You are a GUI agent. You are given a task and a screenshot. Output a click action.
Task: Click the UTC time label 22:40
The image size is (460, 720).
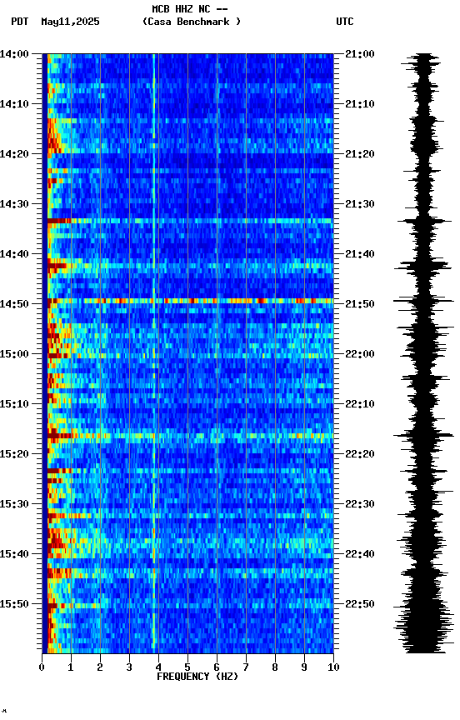[360, 555]
